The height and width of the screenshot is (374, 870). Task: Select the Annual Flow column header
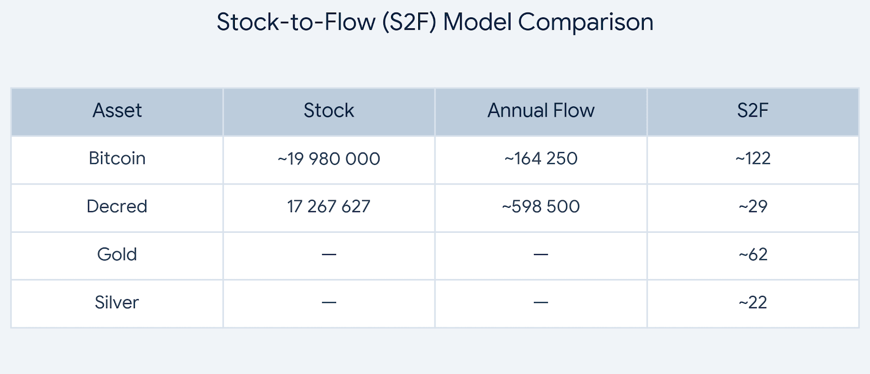point(540,111)
